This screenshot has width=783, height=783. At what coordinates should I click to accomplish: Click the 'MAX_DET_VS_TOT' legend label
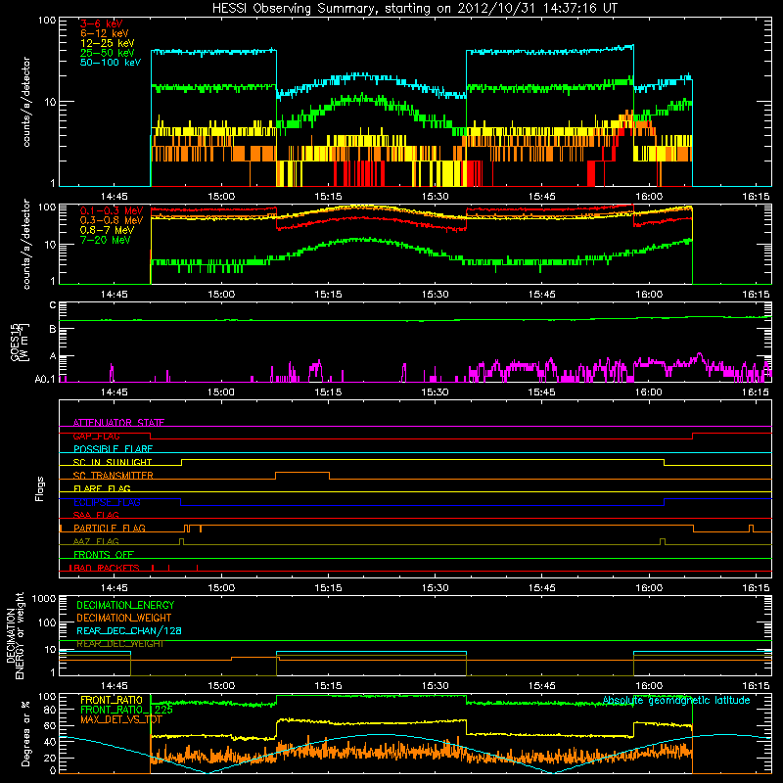(x=121, y=719)
